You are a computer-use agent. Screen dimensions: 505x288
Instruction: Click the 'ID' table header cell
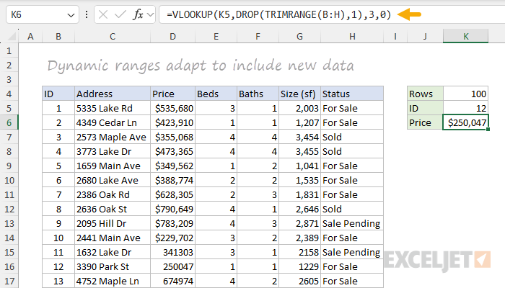[x=58, y=94]
